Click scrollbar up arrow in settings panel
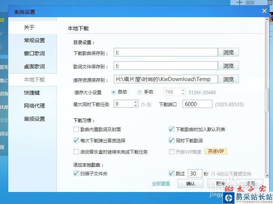This screenshot has height=204, width=273. (267, 19)
